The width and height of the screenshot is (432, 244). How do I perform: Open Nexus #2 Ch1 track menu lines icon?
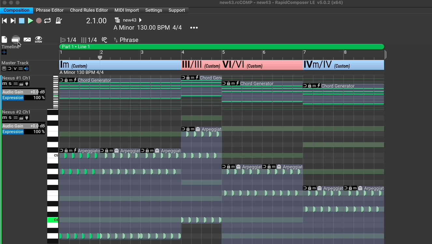tap(15, 118)
